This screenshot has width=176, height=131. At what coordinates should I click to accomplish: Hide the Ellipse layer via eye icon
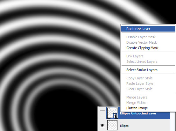pos(102,125)
